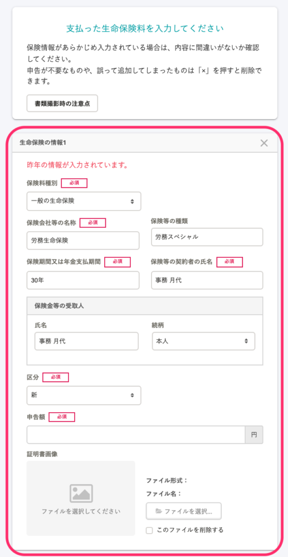Image resolution: width=288 pixels, height=557 pixels.
Task: Click 受取人 氏名 field with 事務 月代
Action: pos(86,341)
